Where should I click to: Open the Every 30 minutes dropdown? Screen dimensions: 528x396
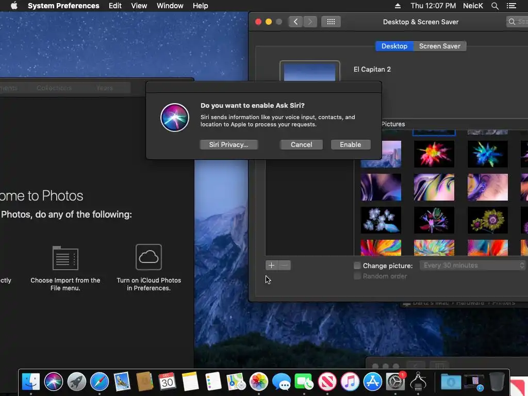tap(472, 266)
